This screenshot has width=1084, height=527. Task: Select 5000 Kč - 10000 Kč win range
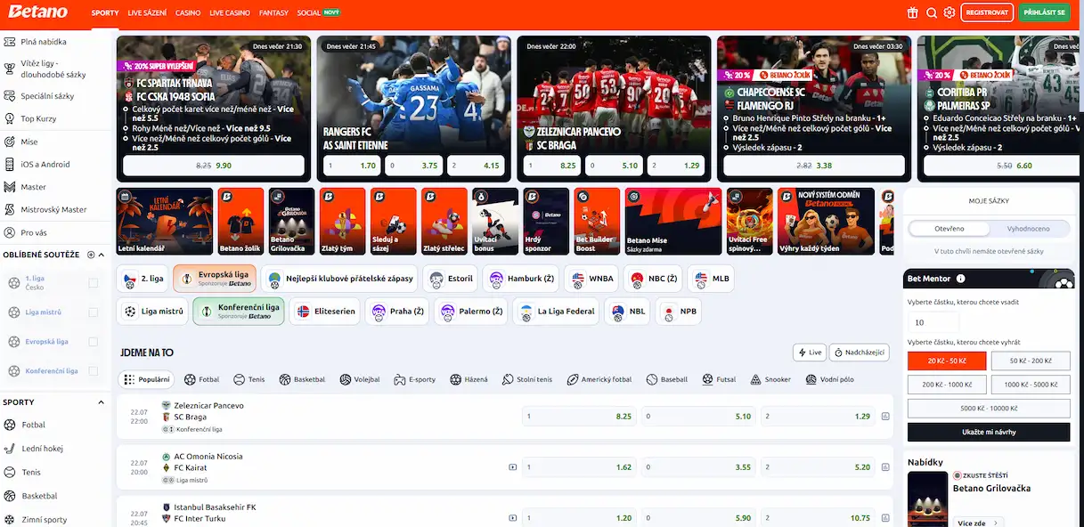989,409
